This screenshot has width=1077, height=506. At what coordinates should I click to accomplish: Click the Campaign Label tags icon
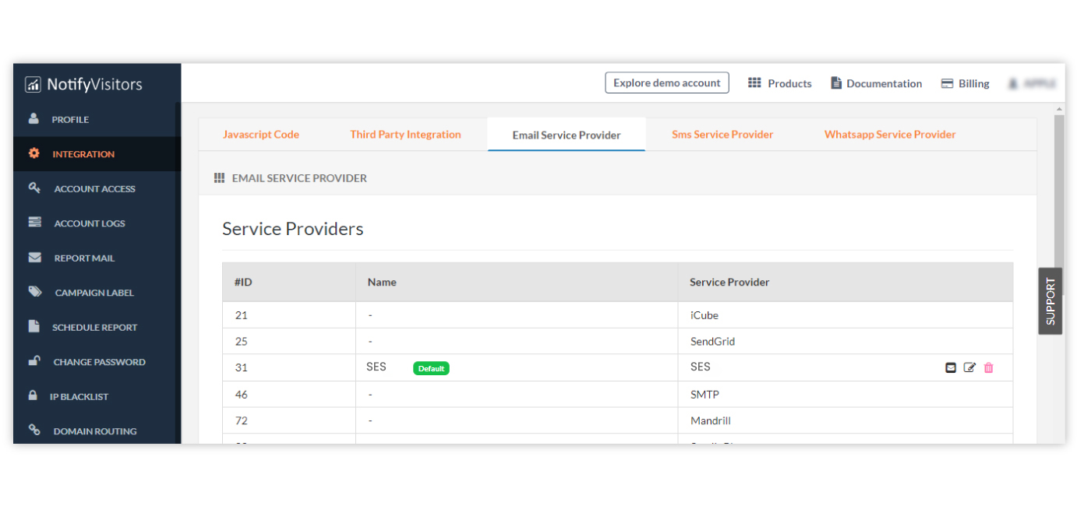click(x=35, y=292)
